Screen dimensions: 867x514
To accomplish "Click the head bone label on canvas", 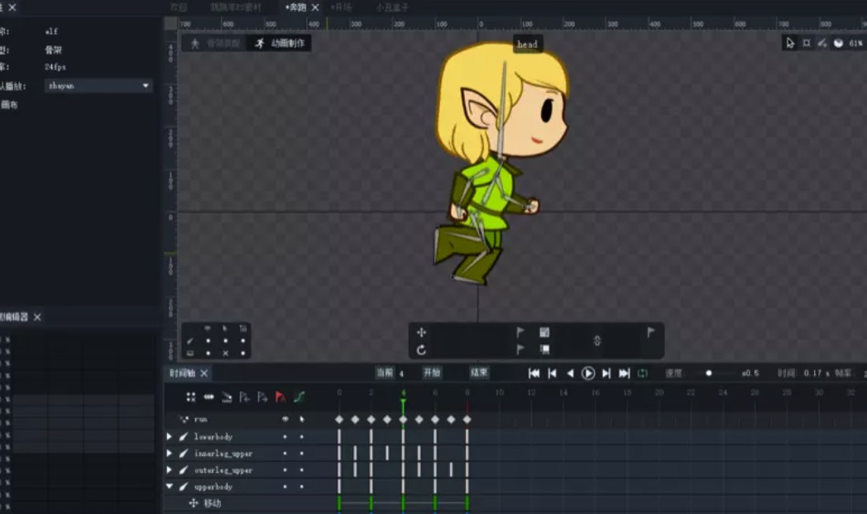I will coord(527,44).
